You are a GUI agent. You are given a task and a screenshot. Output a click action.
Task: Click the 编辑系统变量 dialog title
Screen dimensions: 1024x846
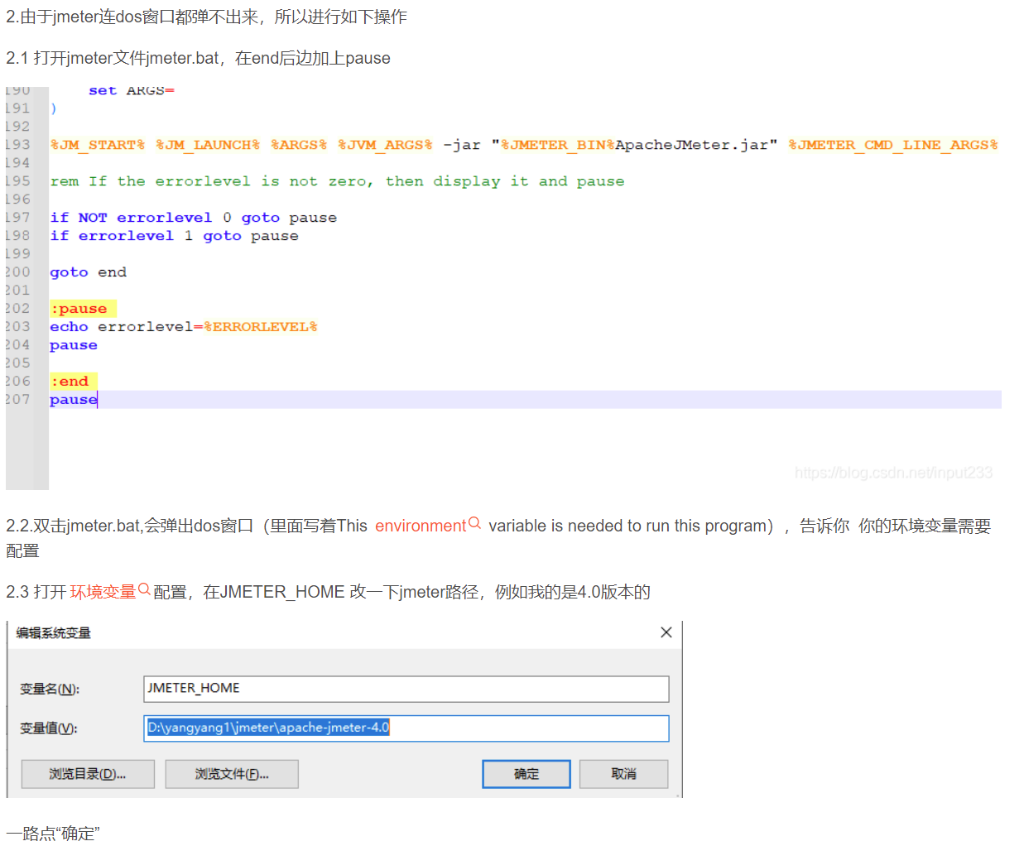pyautogui.click(x=54, y=633)
